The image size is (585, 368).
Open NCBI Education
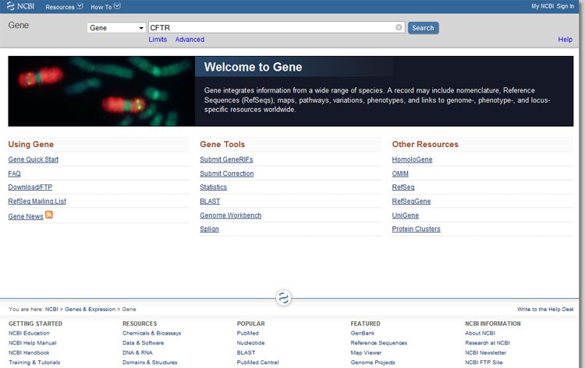pyautogui.click(x=29, y=333)
